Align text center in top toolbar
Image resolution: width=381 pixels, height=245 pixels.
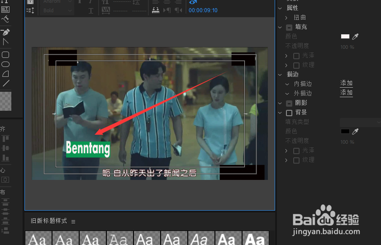point(167,2)
